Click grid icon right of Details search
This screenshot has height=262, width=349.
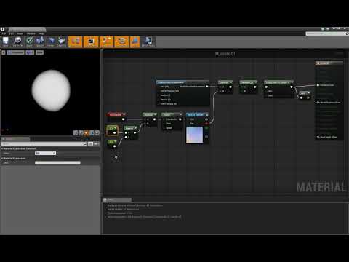pyautogui.click(x=90, y=144)
